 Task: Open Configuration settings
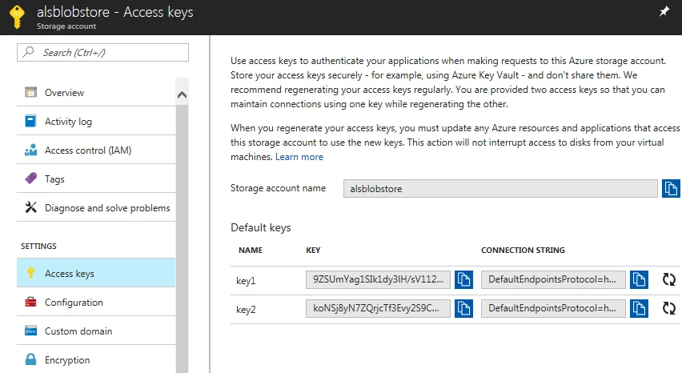(74, 303)
